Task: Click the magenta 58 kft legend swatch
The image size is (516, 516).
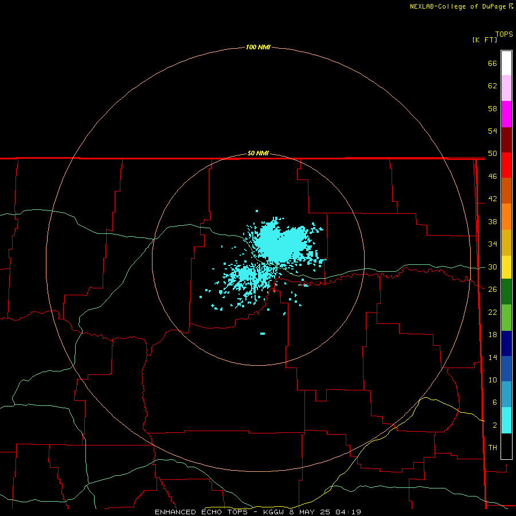Action: point(506,114)
